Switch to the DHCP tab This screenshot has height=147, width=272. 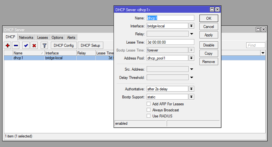coord(10,37)
